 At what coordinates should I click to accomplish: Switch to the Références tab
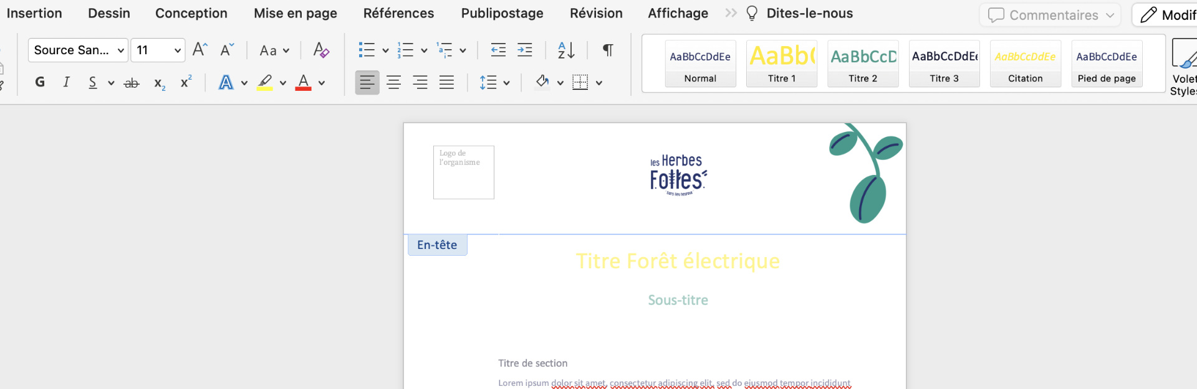(398, 13)
